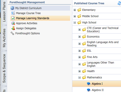Image resolution: width=121 pixels, height=92 pixels.
Task: Click the English Language Arts folder icon
Action: pos(84,44)
